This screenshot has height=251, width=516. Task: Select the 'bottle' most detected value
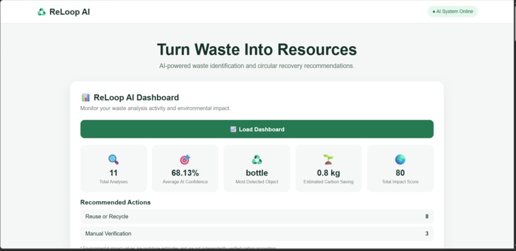tap(257, 173)
